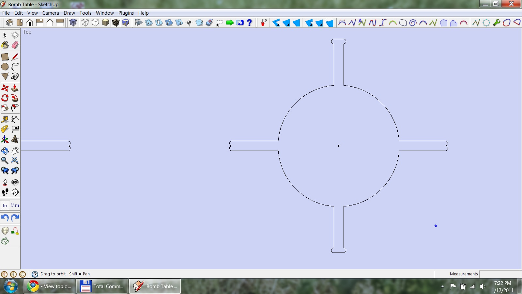Switch units to inches with In button

coord(5,205)
